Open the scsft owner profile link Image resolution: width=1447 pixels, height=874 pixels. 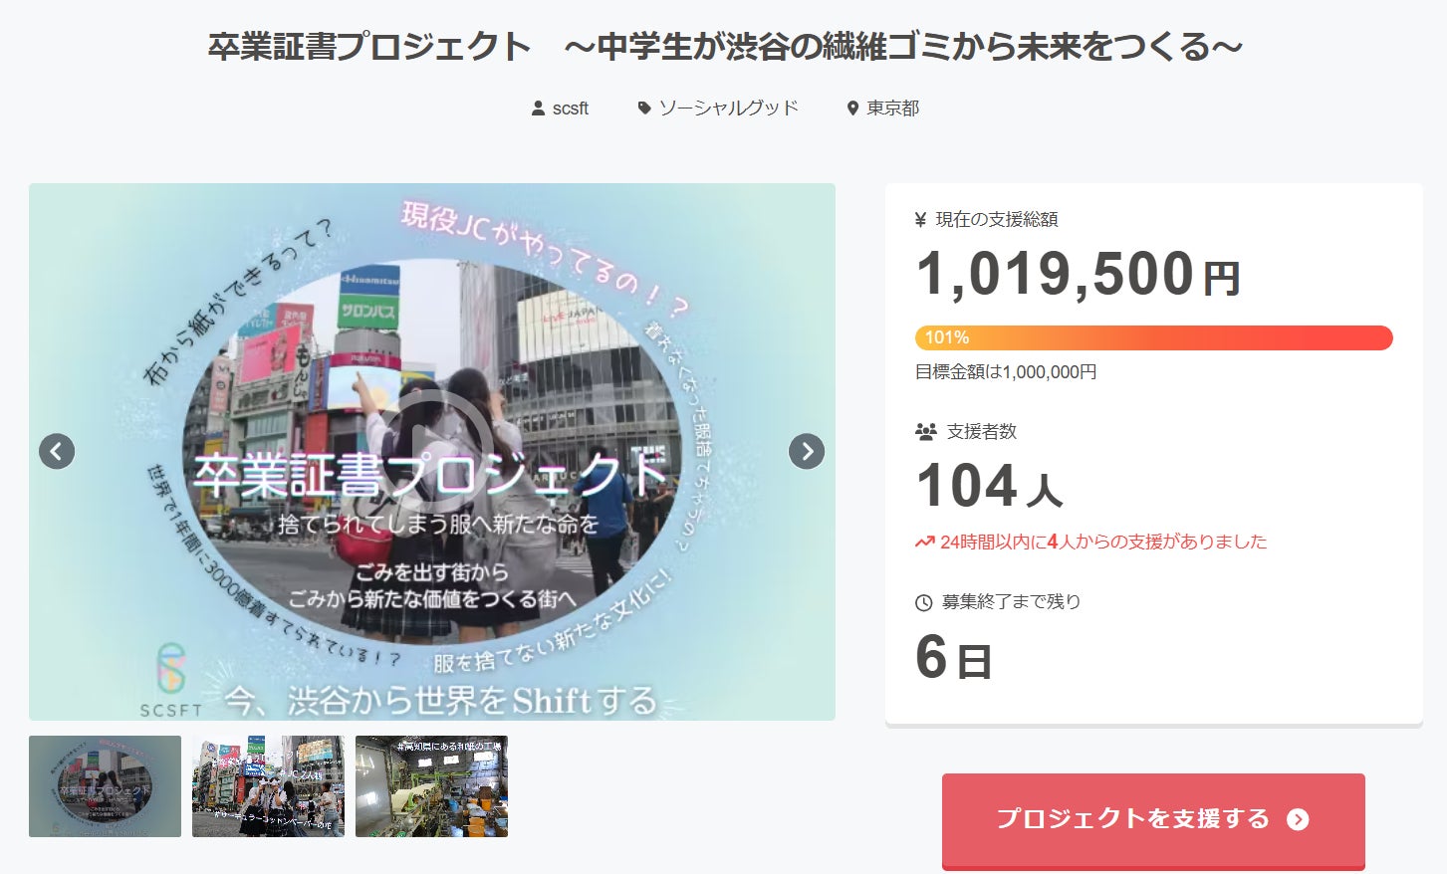point(571,108)
